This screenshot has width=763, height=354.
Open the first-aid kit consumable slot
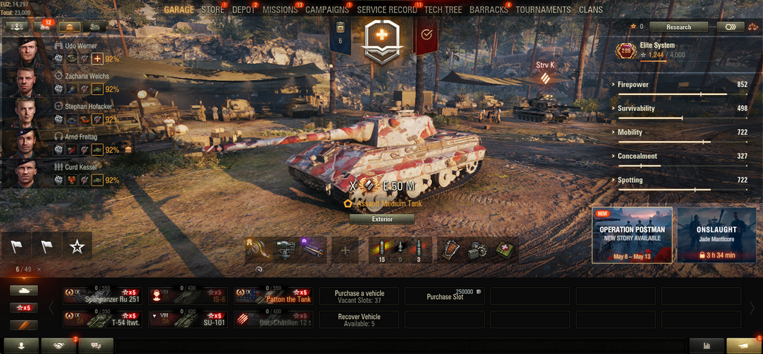click(505, 250)
